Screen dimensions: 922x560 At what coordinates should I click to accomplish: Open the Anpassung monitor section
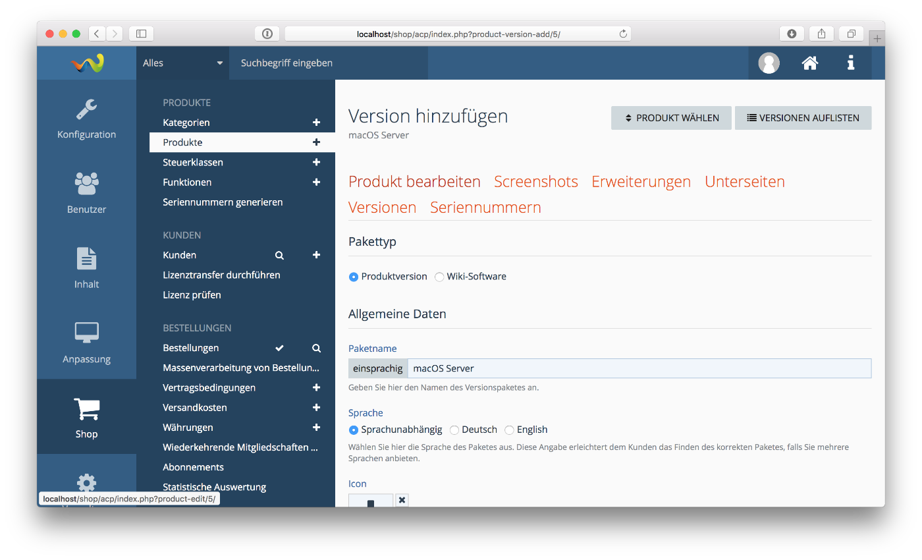[x=86, y=343]
